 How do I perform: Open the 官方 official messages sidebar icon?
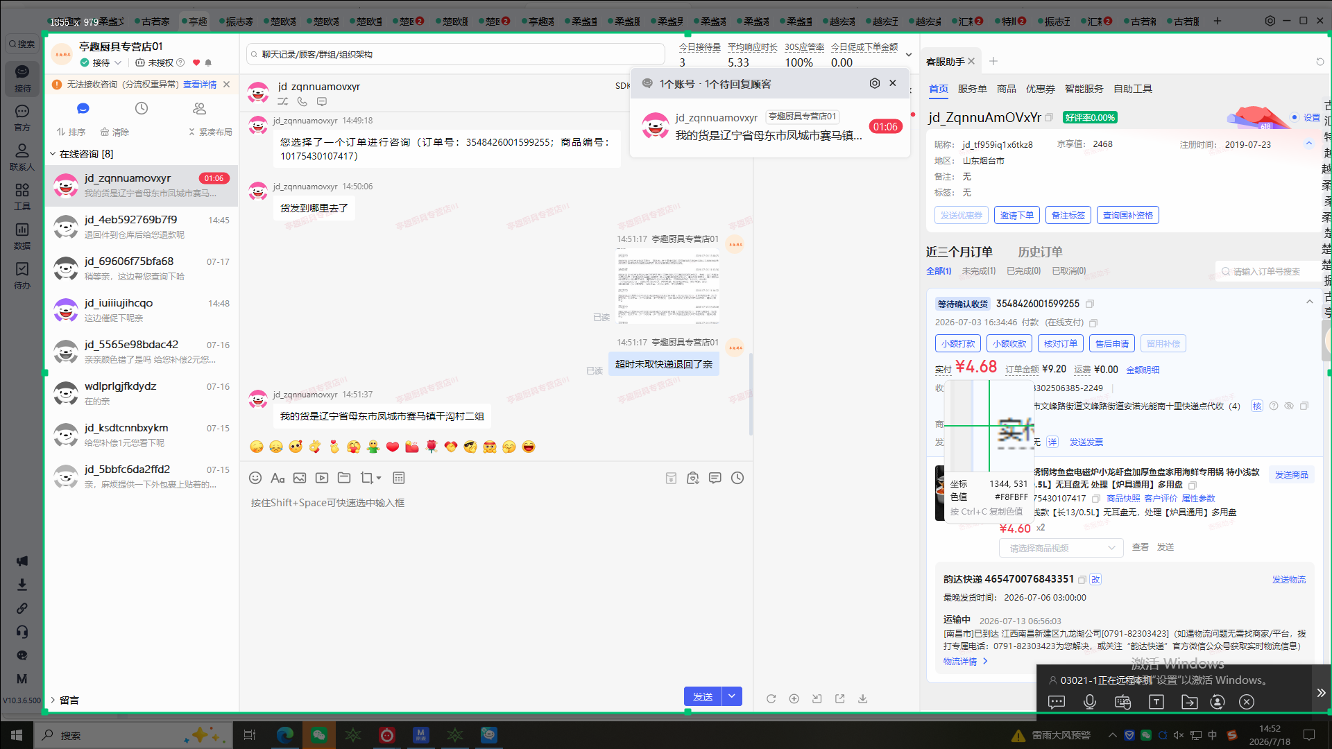tap(22, 117)
